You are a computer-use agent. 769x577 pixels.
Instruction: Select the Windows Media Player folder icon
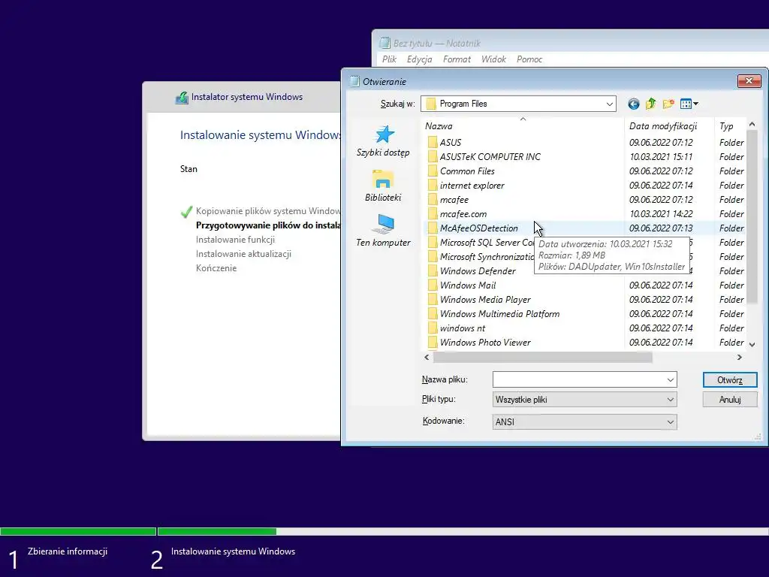(x=432, y=299)
